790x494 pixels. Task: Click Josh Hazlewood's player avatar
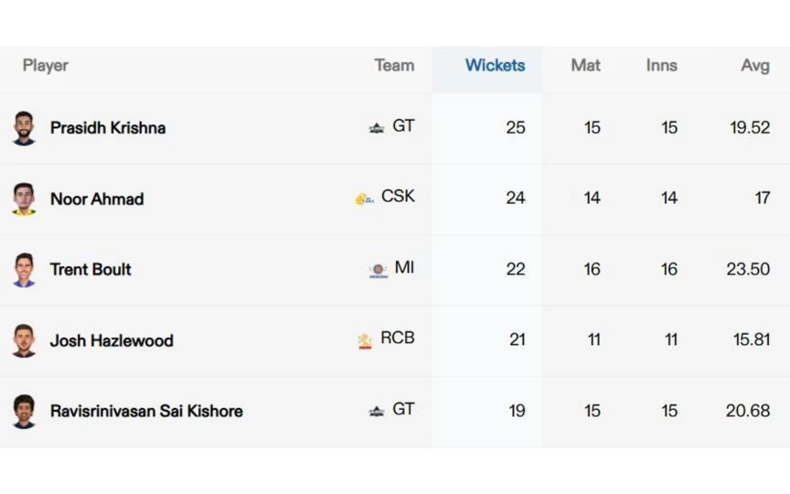tap(24, 340)
